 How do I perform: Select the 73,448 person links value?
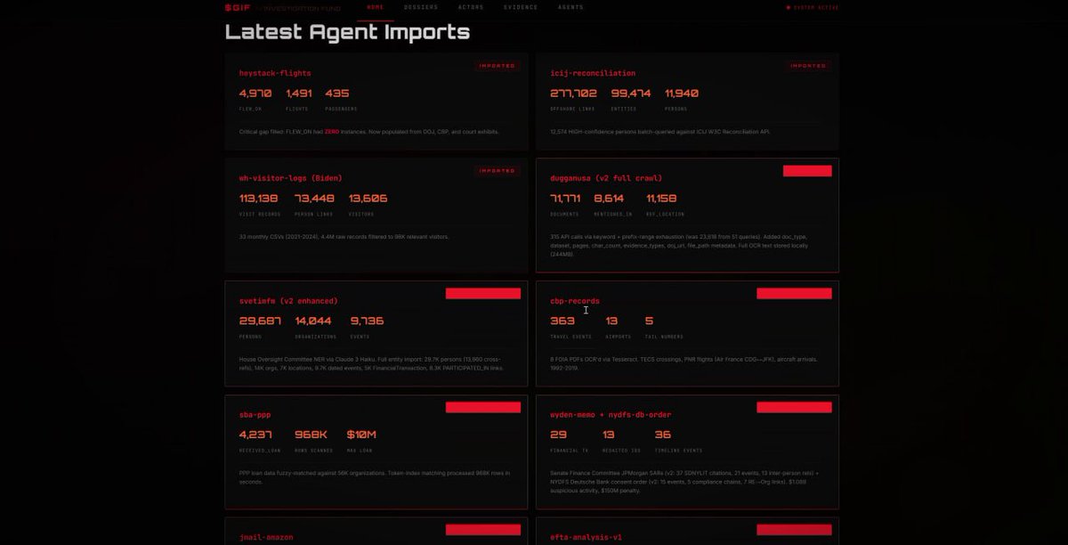point(315,199)
